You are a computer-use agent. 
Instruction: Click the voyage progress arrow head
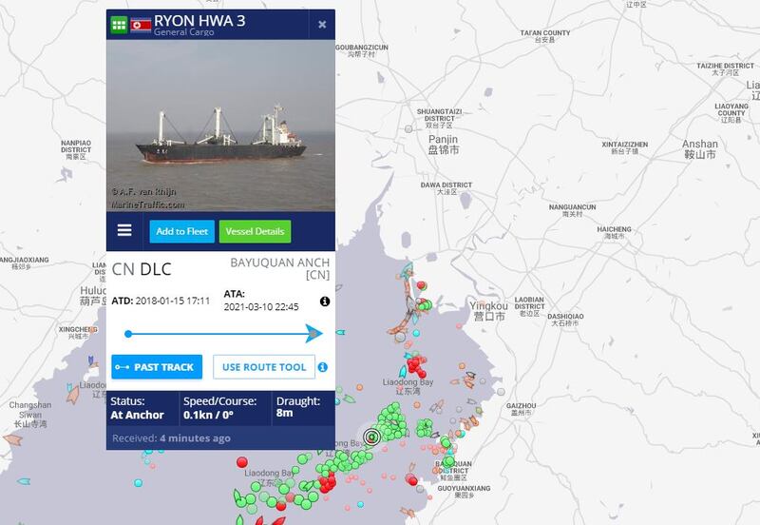(x=314, y=333)
